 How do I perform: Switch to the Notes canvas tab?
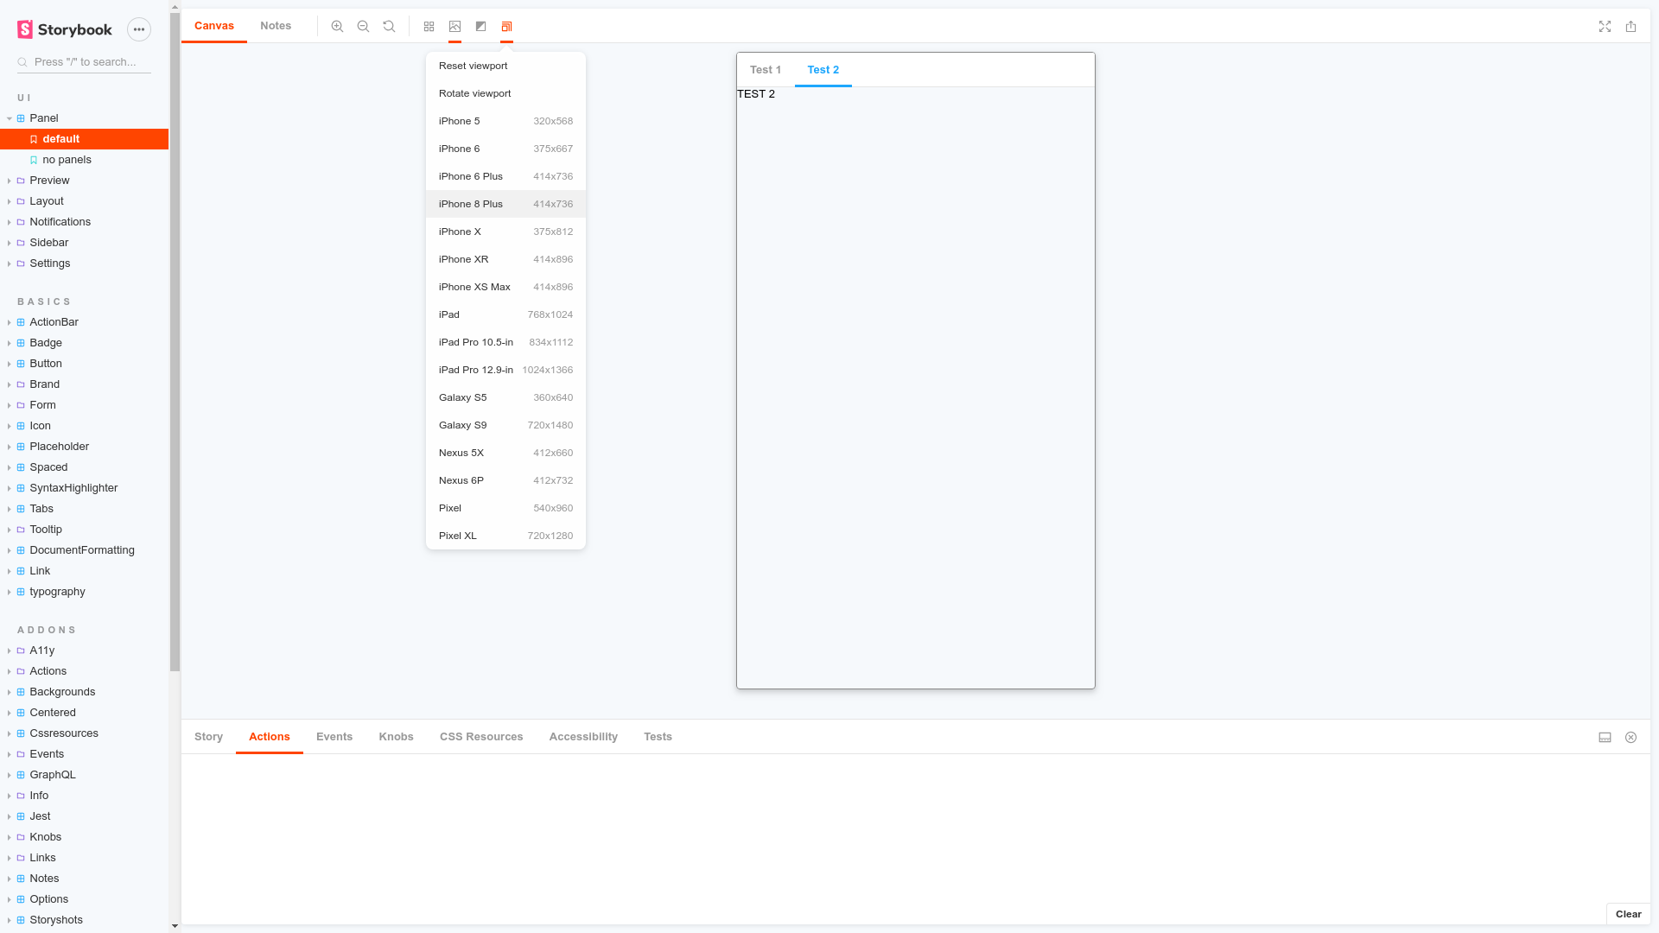tap(276, 25)
